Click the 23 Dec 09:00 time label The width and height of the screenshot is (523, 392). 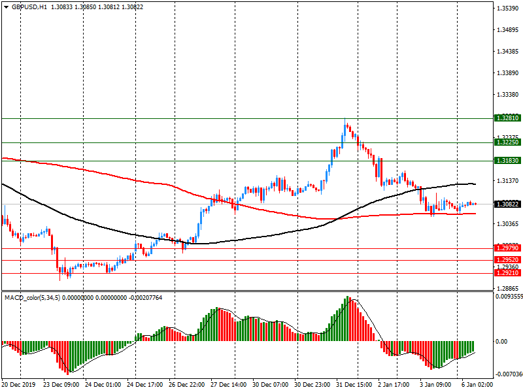click(x=61, y=385)
